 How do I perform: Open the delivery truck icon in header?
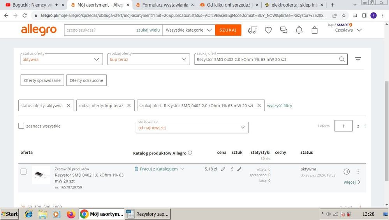pyautogui.click(x=253, y=30)
